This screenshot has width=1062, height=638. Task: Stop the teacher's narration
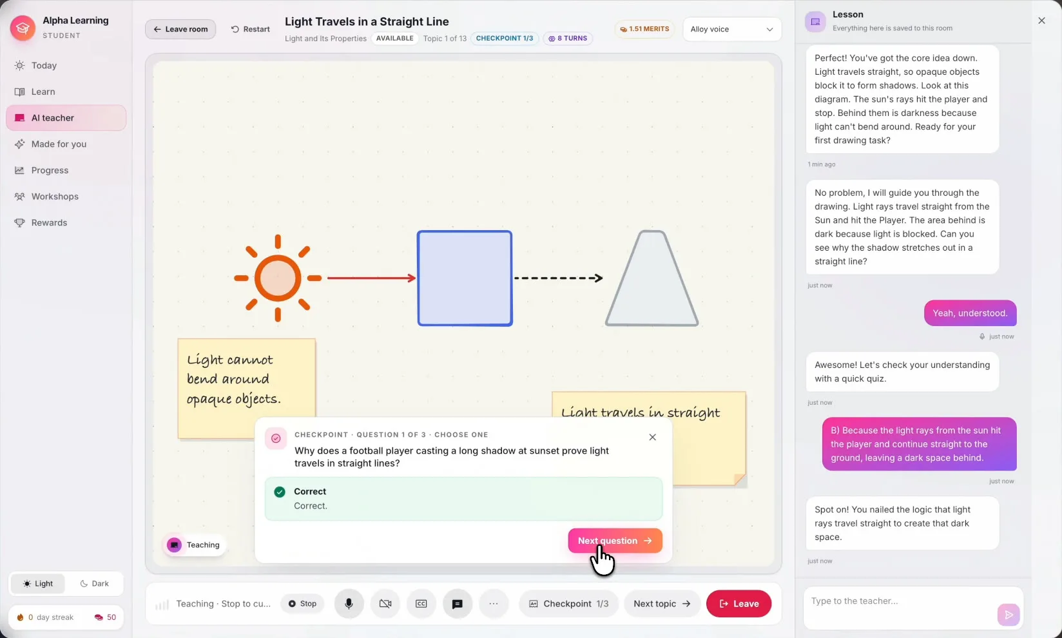pos(302,604)
